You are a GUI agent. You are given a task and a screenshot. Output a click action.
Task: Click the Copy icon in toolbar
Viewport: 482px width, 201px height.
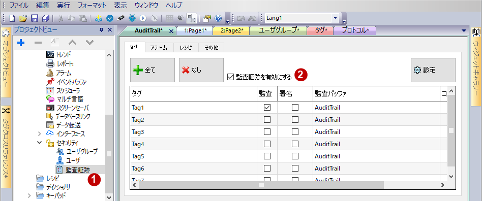(72, 18)
